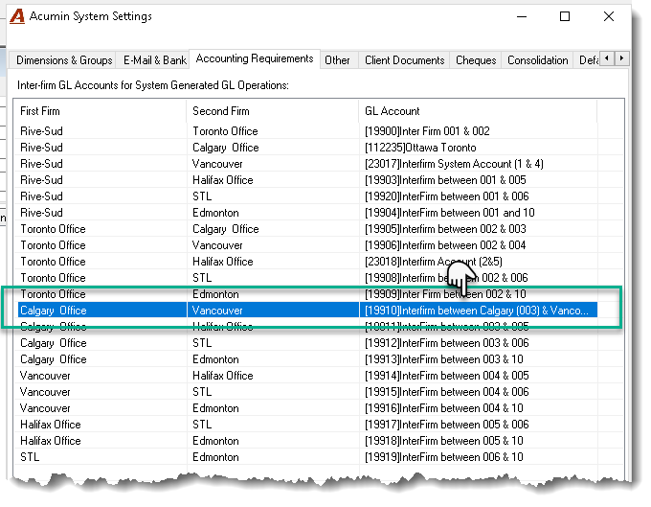Image resolution: width=651 pixels, height=507 pixels.
Task: Click STL first firm in 19919 row
Action: 30,457
